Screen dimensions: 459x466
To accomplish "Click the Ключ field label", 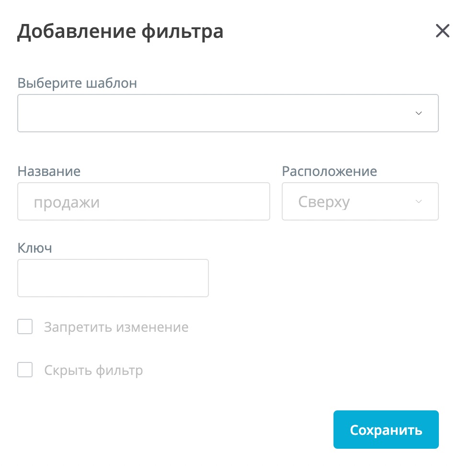I will 34,248.
